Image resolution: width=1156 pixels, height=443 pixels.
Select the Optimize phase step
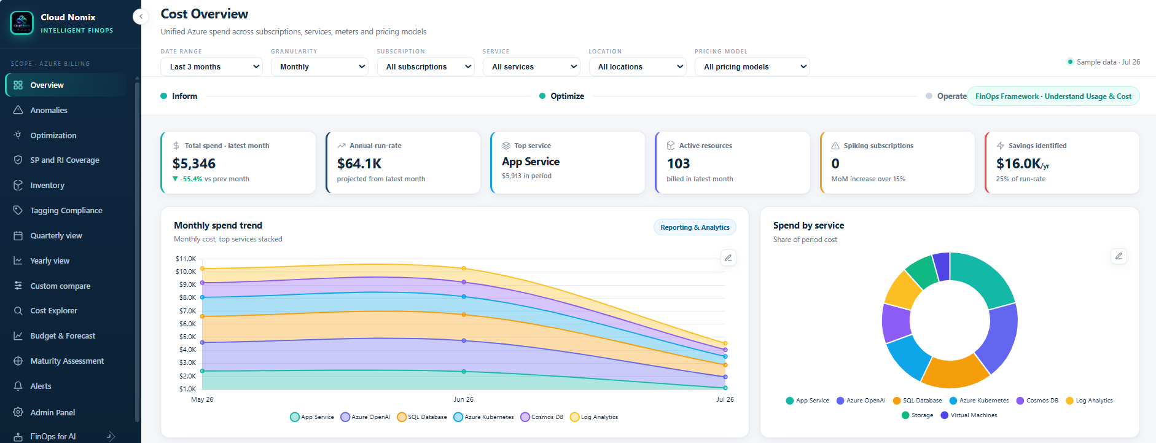tap(561, 96)
